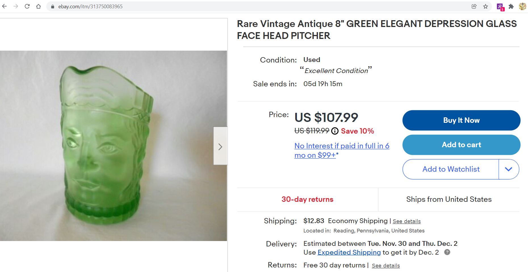
Task: Click the price info circle icon
Action: coord(335,131)
